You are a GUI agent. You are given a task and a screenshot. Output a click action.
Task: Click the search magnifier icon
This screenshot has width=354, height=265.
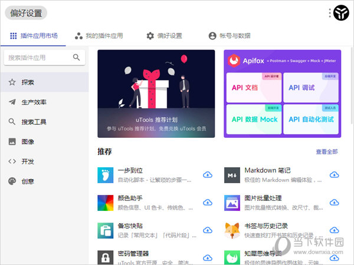76,58
